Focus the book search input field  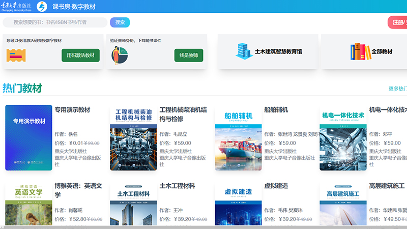click(55, 22)
